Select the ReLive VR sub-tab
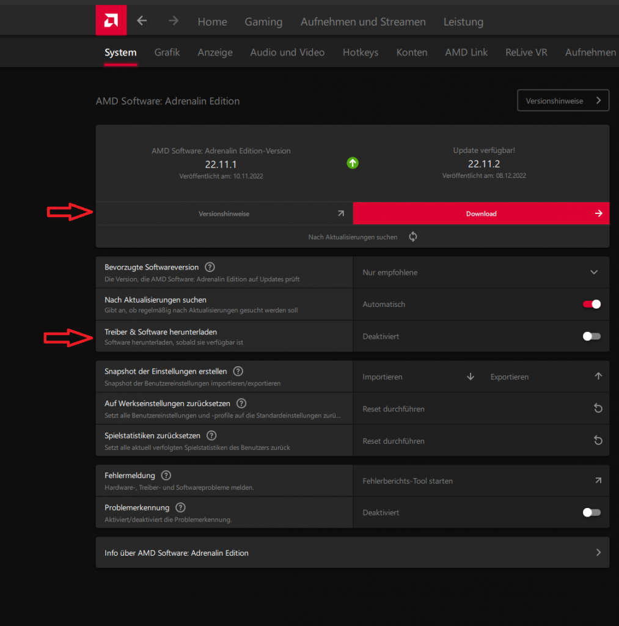The width and height of the screenshot is (619, 626). [x=526, y=53]
